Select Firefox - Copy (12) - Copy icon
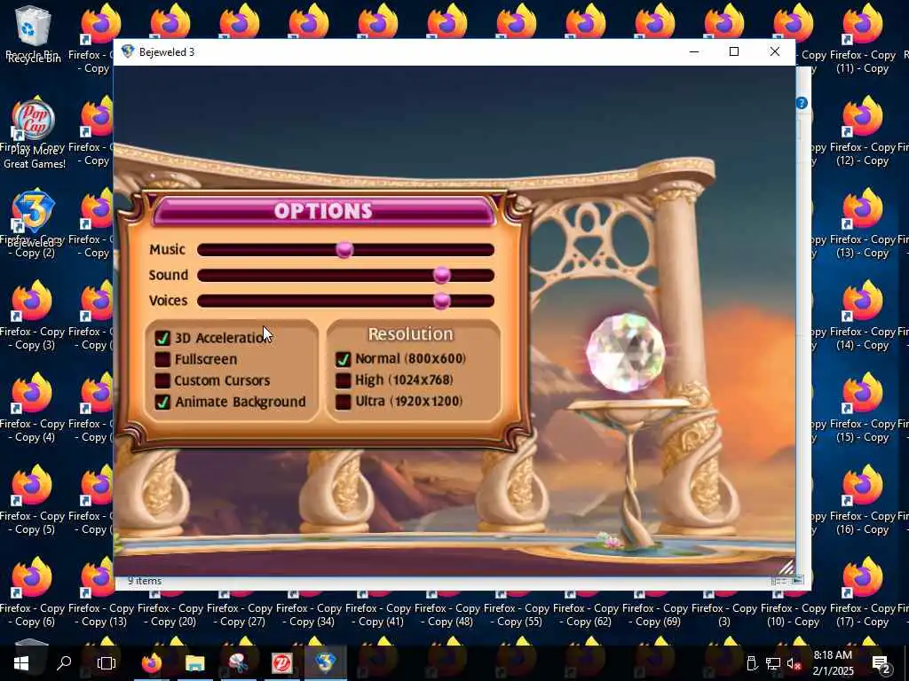The height and width of the screenshot is (681, 909). pyautogui.click(x=862, y=129)
